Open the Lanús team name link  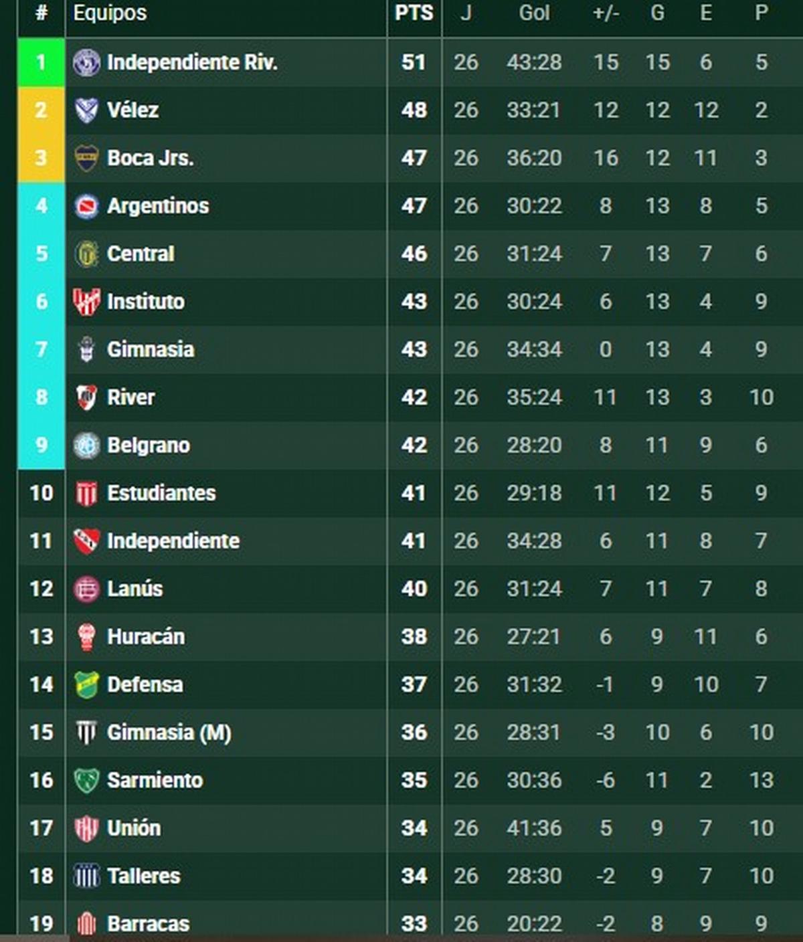click(x=135, y=589)
